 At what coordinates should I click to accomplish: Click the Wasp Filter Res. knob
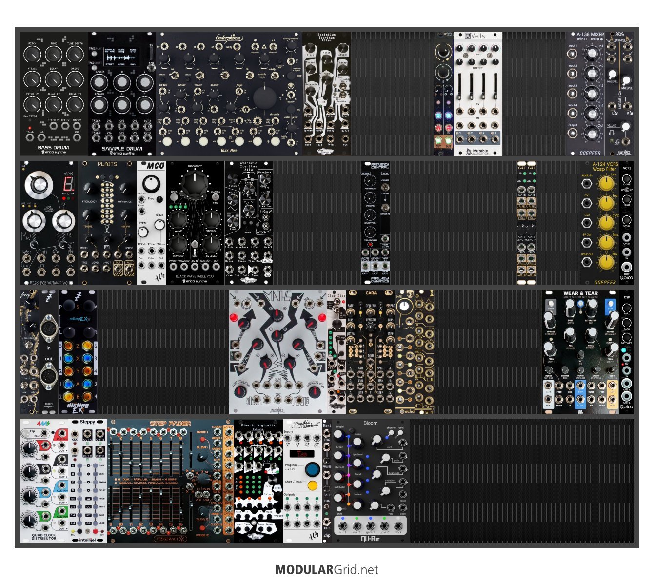point(606,242)
